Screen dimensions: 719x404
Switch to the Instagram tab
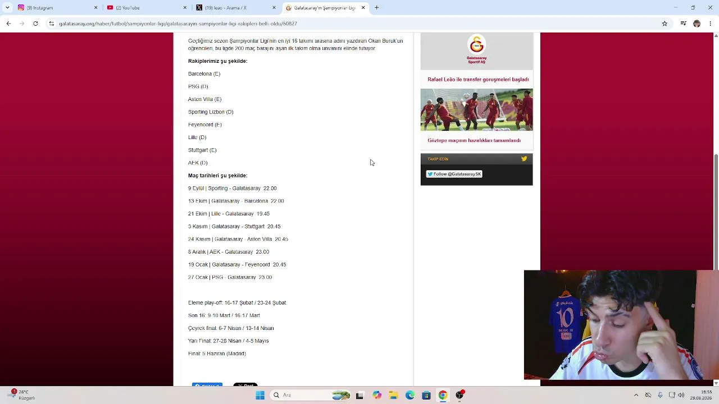coord(56,8)
